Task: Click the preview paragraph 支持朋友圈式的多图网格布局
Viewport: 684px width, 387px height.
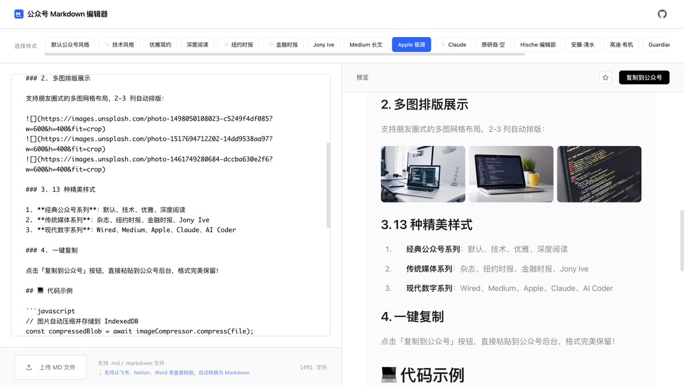Action: 463,129
